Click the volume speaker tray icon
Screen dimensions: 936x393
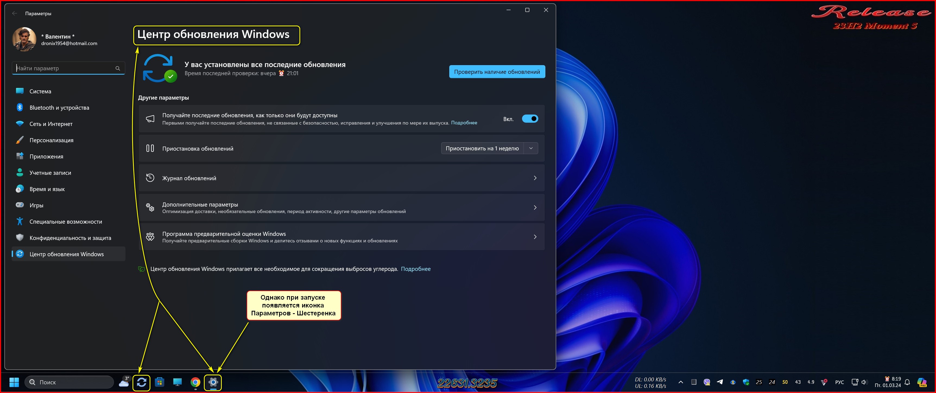click(x=864, y=382)
